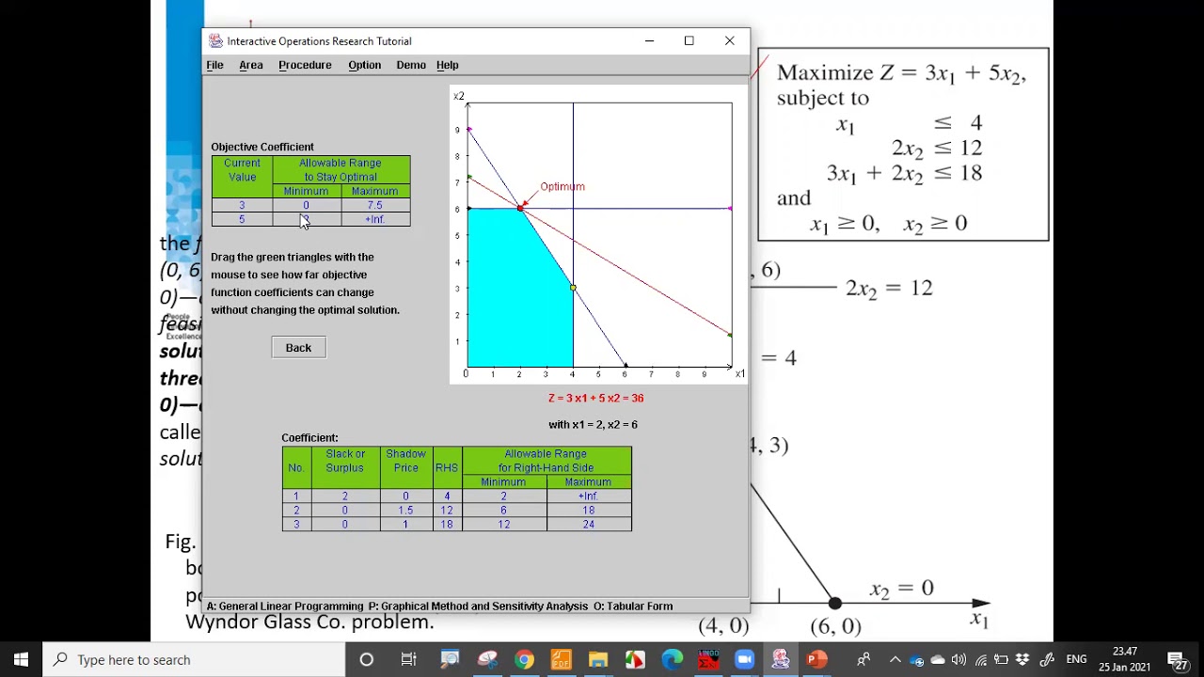Screen dimensions: 1204x677
Task: Click the battery icon in system tray
Action: [x=1001, y=659]
